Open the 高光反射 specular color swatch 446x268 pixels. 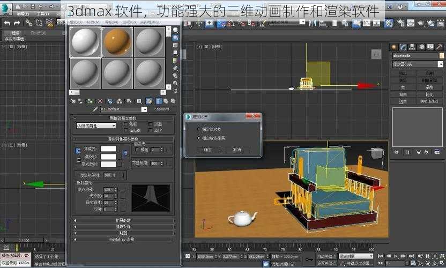[108, 164]
